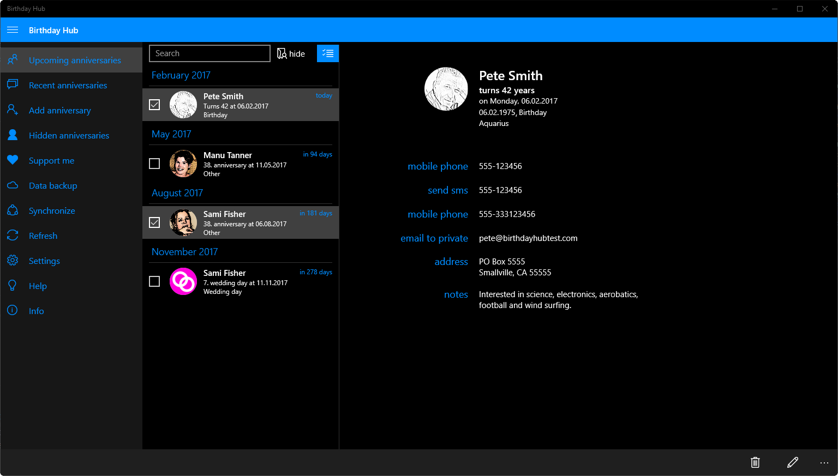Tick the checkbox beside Sami Fisher's wedding day
This screenshot has width=838, height=476.
pyautogui.click(x=154, y=281)
